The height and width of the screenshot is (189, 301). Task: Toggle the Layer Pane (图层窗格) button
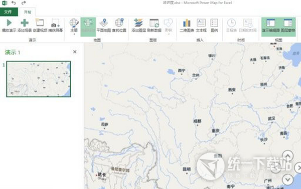(288, 26)
